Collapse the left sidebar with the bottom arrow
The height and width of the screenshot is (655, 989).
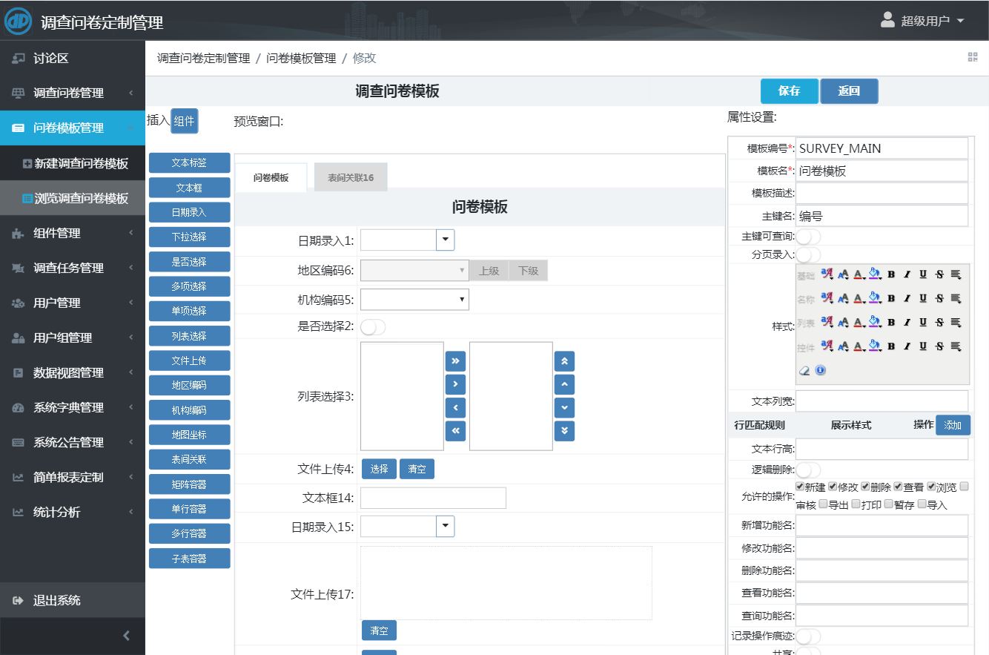point(126,636)
